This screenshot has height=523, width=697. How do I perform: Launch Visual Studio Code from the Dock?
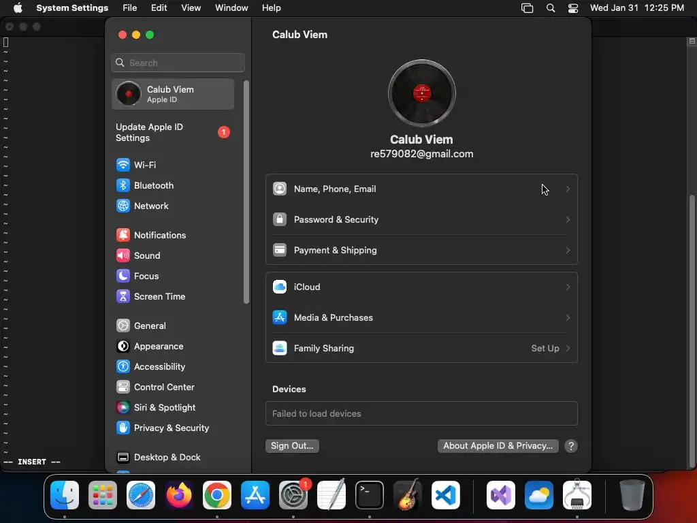(445, 495)
